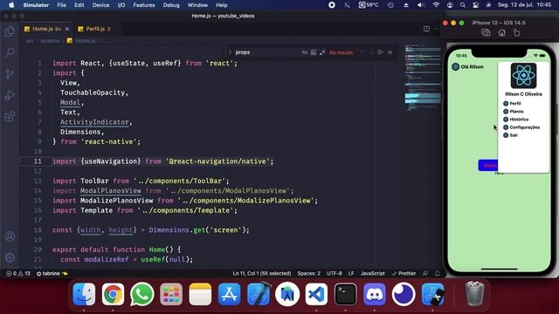
Task: Toggle find in selection icon
Action: click(x=380, y=52)
